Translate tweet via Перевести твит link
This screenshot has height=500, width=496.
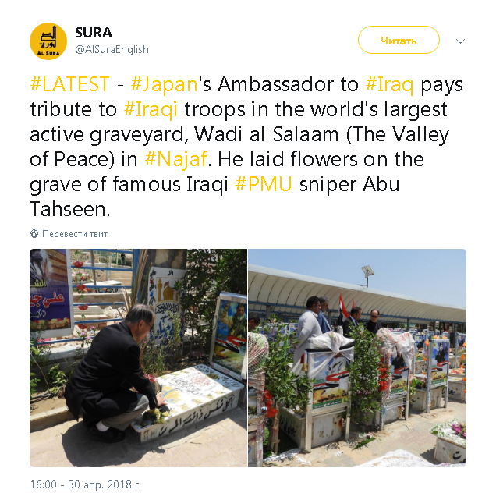75,234
